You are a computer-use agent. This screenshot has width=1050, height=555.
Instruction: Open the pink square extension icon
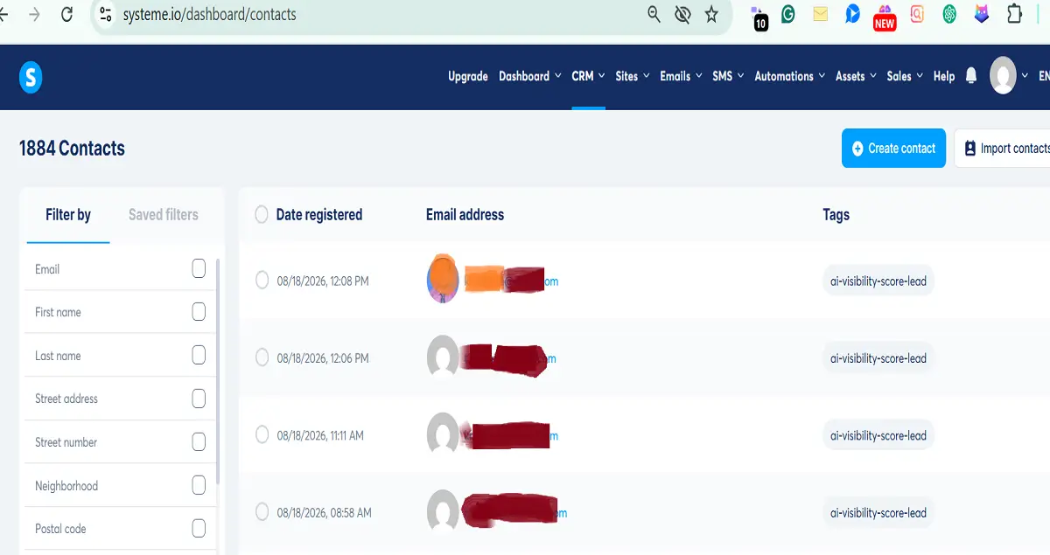click(917, 14)
